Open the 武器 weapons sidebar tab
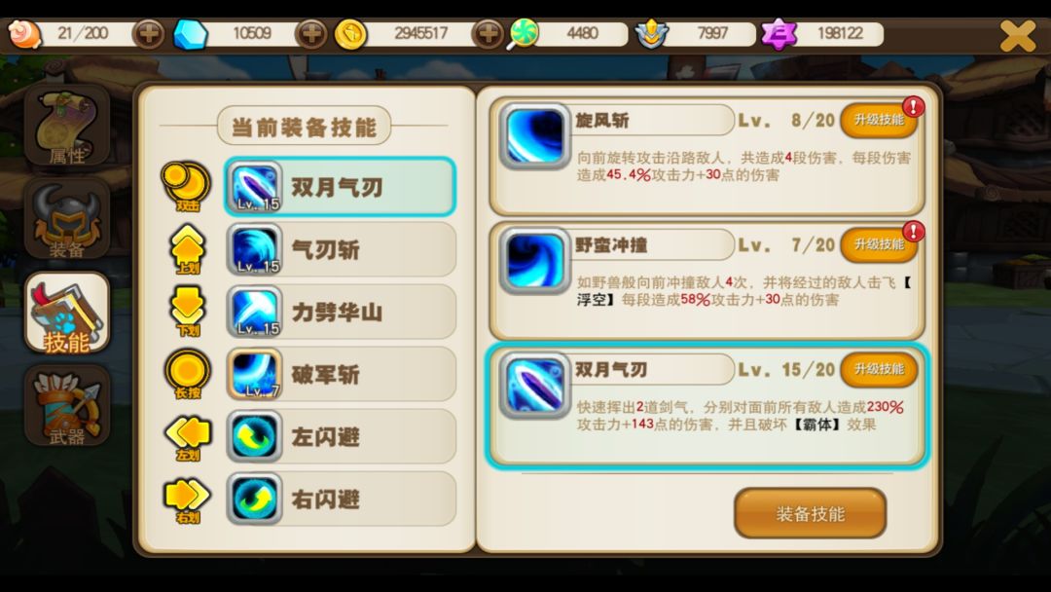Image resolution: width=1051 pixels, height=592 pixels. point(67,406)
